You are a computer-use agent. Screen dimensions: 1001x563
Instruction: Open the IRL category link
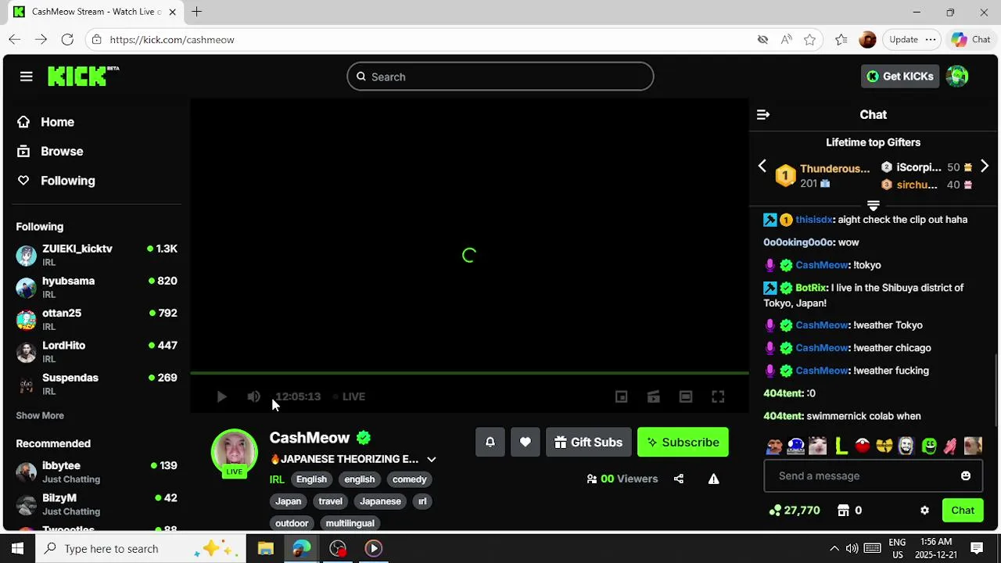point(277,479)
